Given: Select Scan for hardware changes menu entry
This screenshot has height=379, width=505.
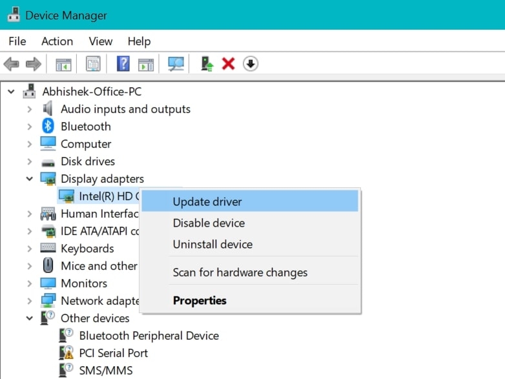Looking at the screenshot, I should (x=250, y=272).
